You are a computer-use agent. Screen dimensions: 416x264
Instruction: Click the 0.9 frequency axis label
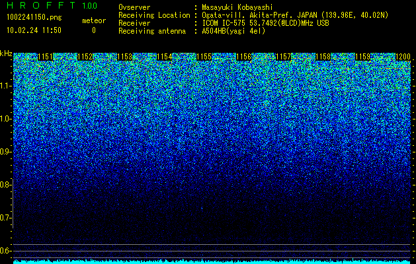tap(5, 152)
